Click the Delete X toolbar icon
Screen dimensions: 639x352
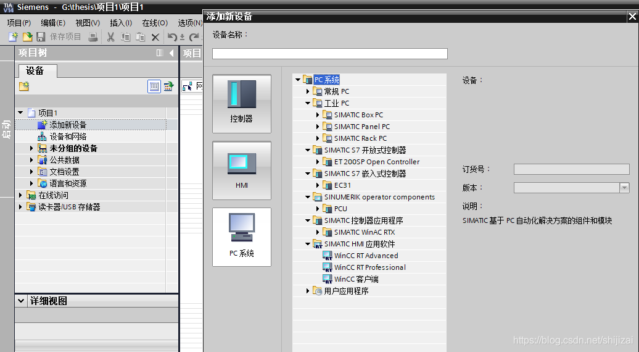click(x=155, y=37)
